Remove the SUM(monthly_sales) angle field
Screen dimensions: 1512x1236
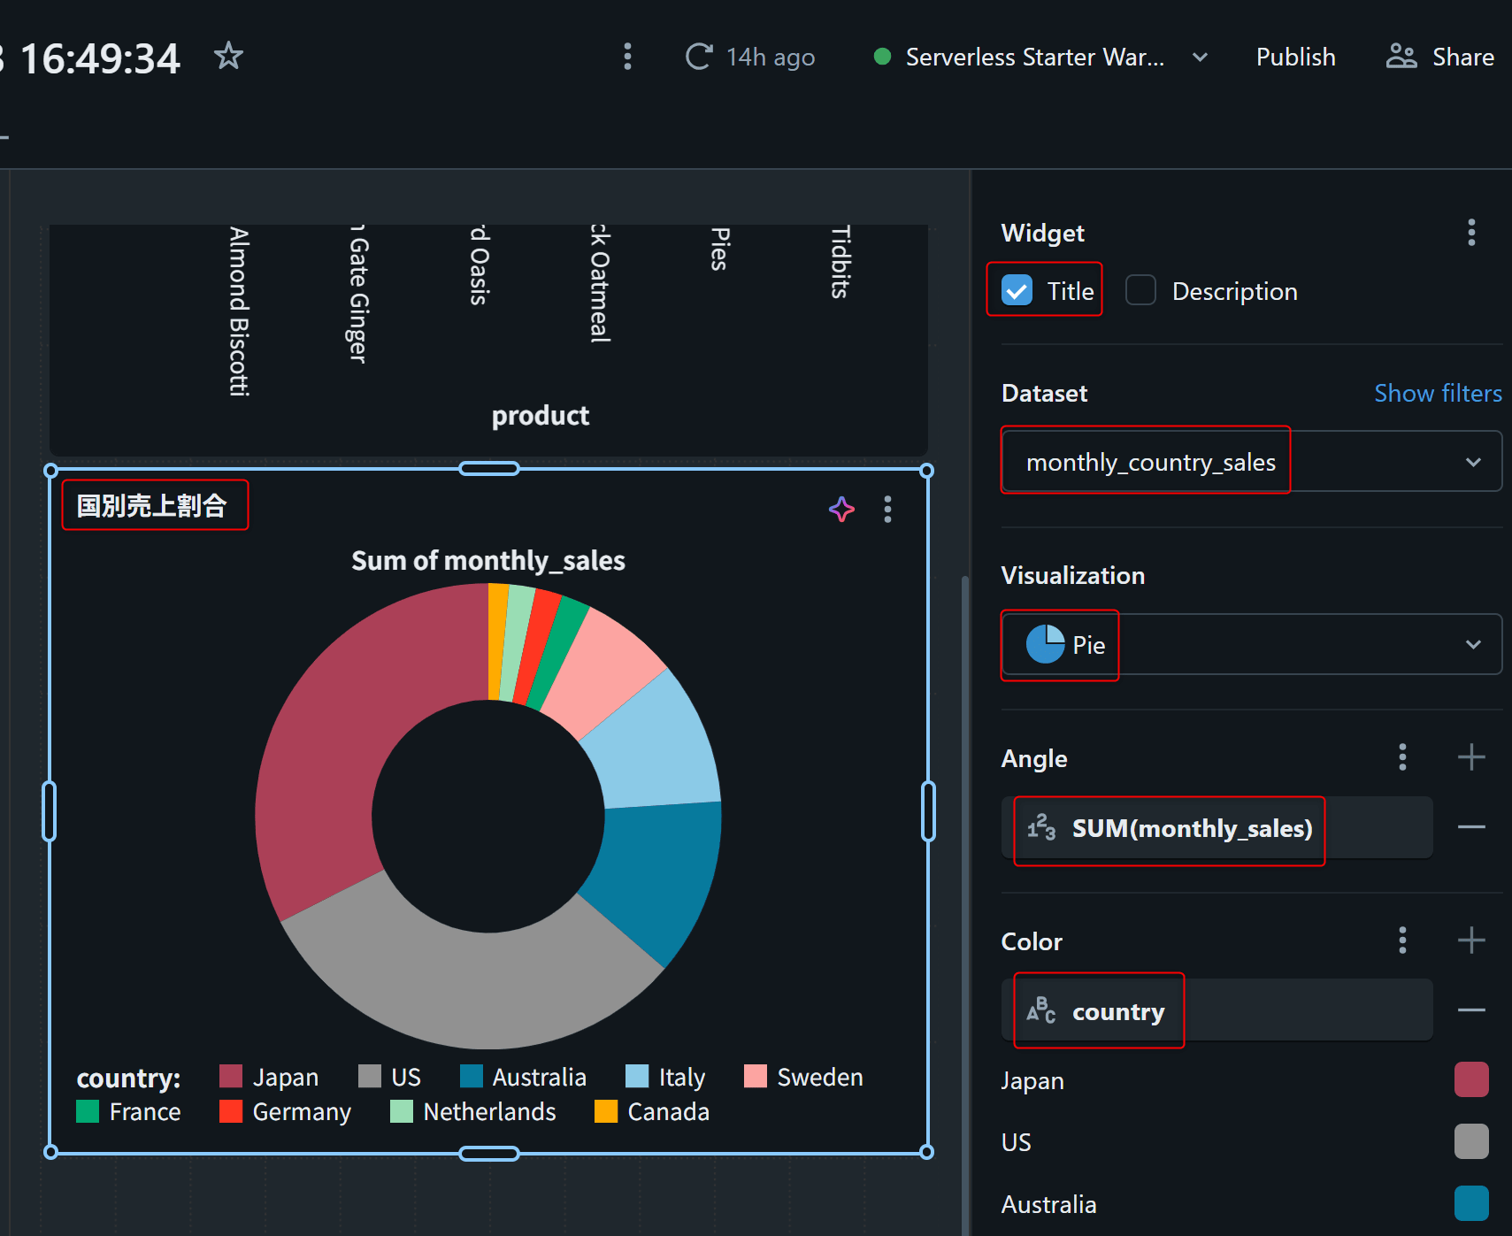pos(1470,827)
